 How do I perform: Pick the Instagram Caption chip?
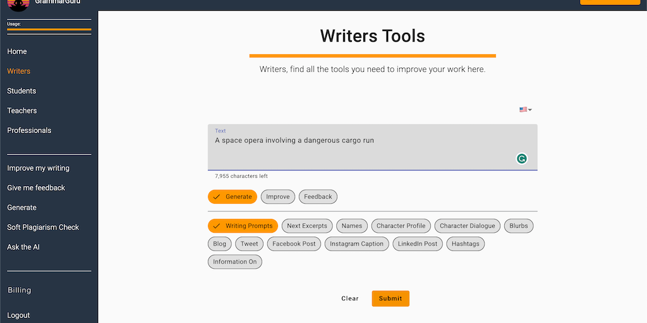coord(356,244)
